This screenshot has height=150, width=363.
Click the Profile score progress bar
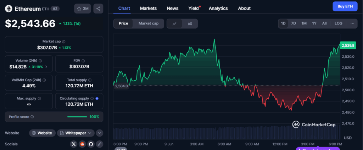point(77,117)
